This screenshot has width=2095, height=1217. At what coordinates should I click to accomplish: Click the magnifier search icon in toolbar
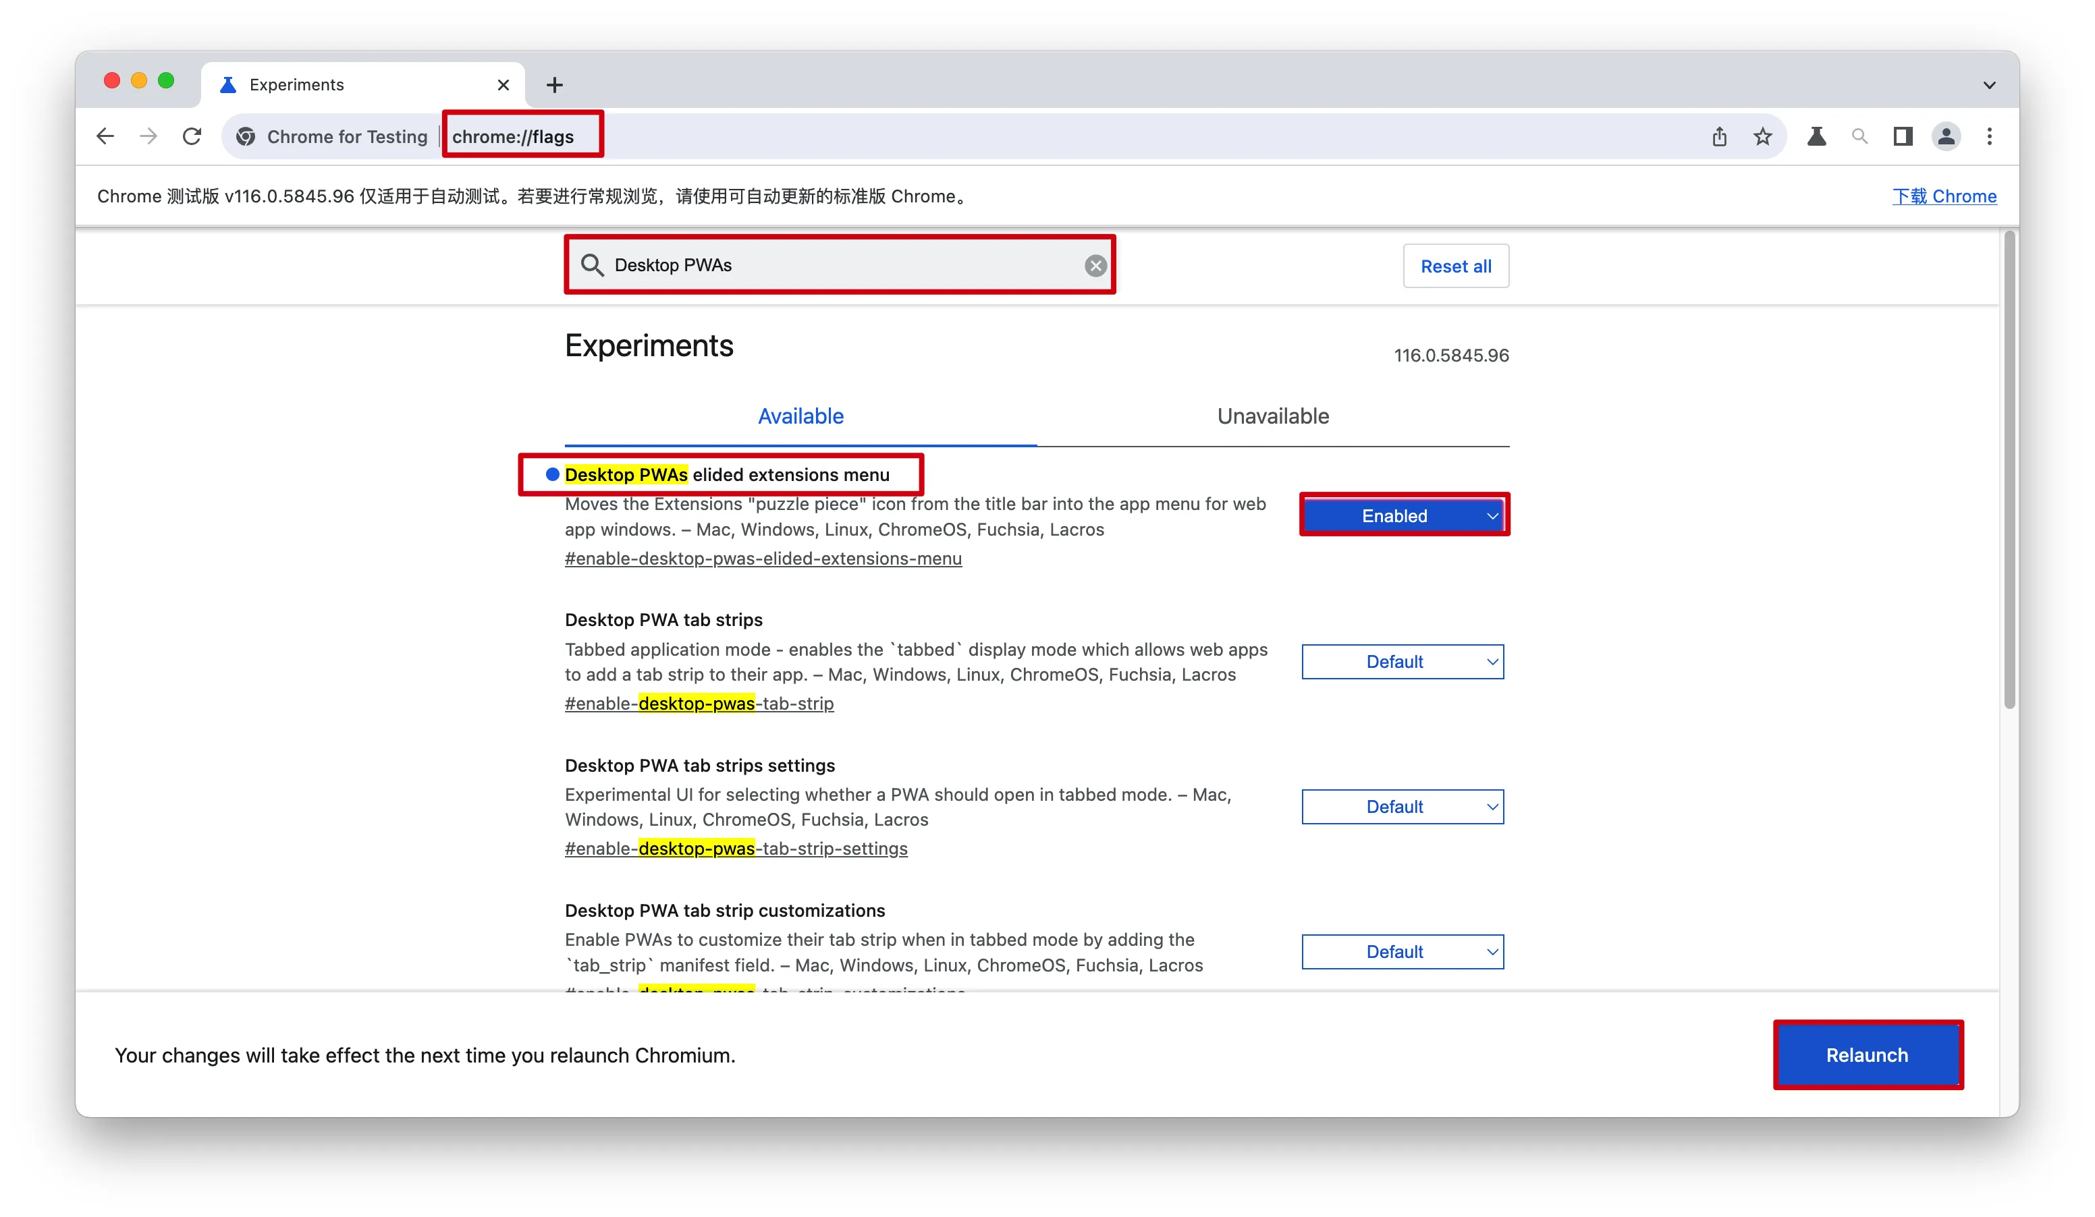coord(1859,136)
